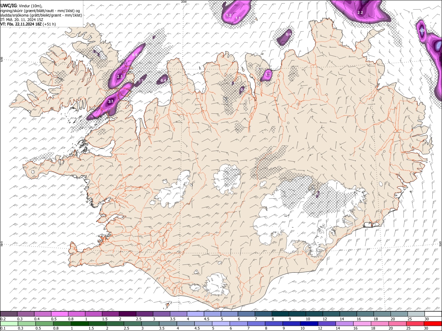The image size is (442, 331).
Task: Select the red-pink 25 rain-scale swatch
Action: [x=415, y=323]
